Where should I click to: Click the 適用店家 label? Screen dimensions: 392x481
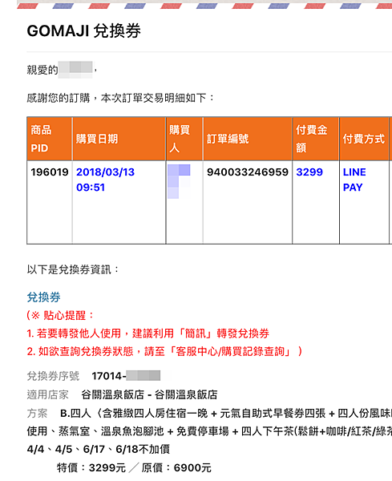click(48, 394)
